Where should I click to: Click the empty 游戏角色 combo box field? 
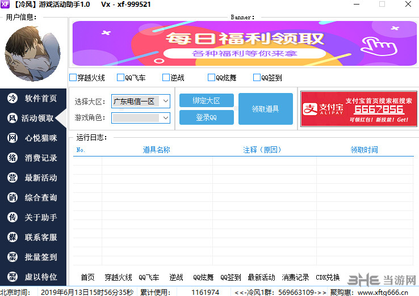click(141, 118)
